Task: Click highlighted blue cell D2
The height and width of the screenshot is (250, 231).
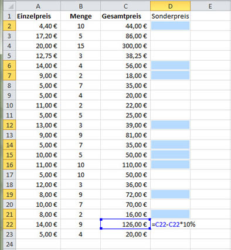Action: coord(170,26)
